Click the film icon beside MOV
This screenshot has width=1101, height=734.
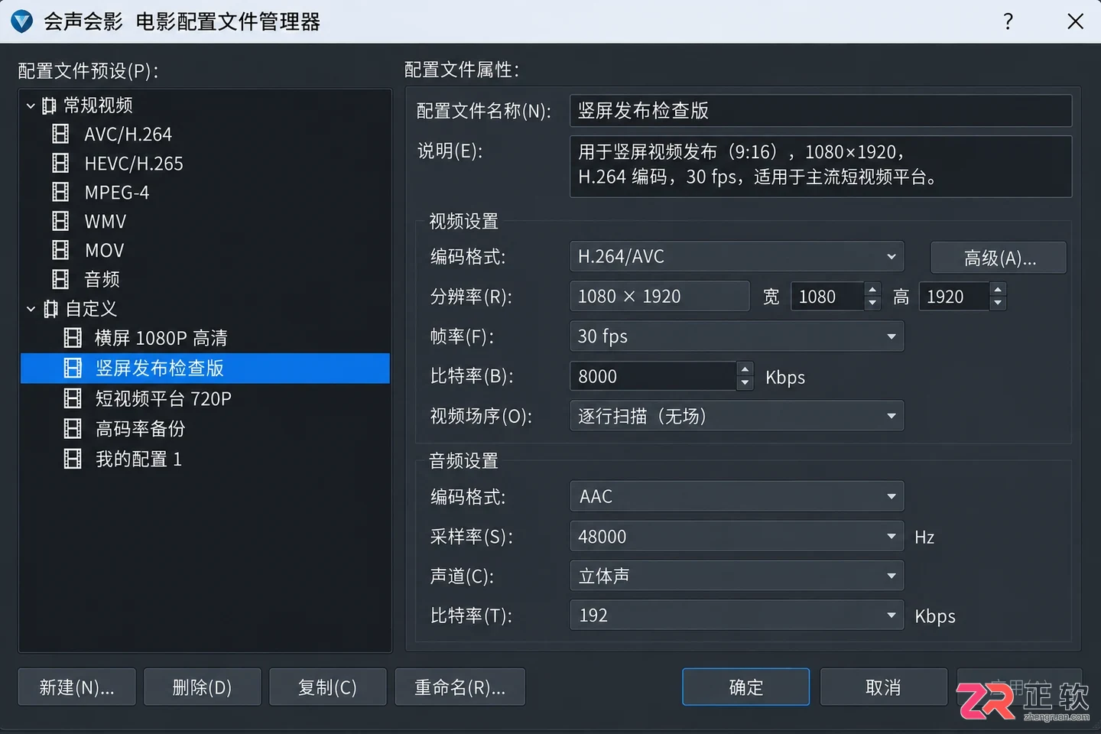tap(60, 250)
